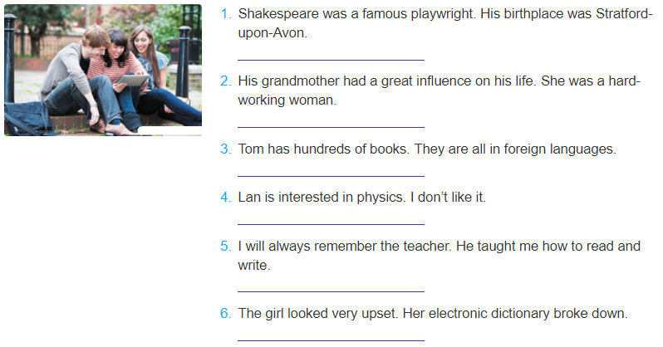Select the blue number 5 marker

coord(226,246)
